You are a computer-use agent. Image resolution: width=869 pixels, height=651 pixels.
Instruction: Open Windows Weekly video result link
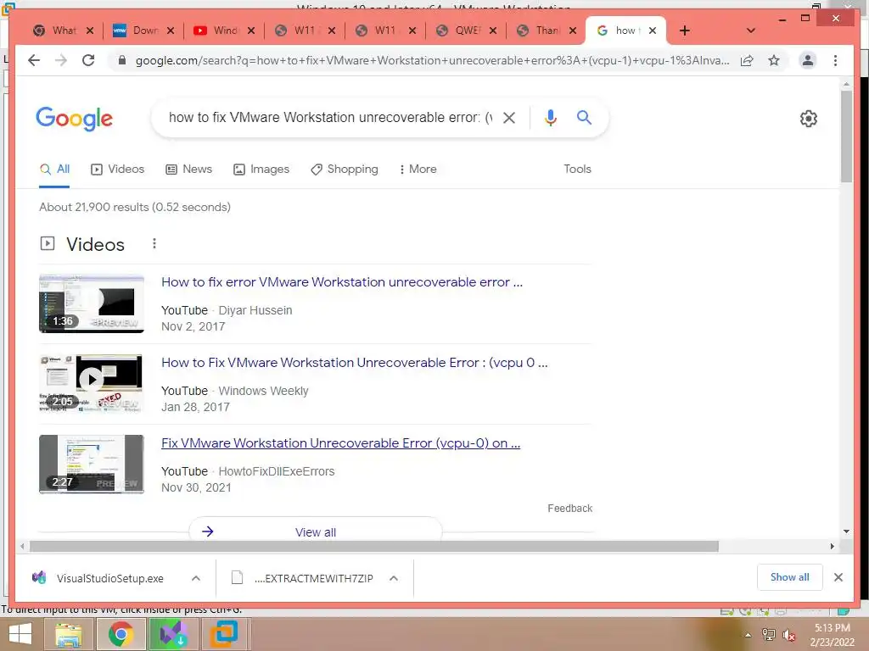(x=354, y=363)
